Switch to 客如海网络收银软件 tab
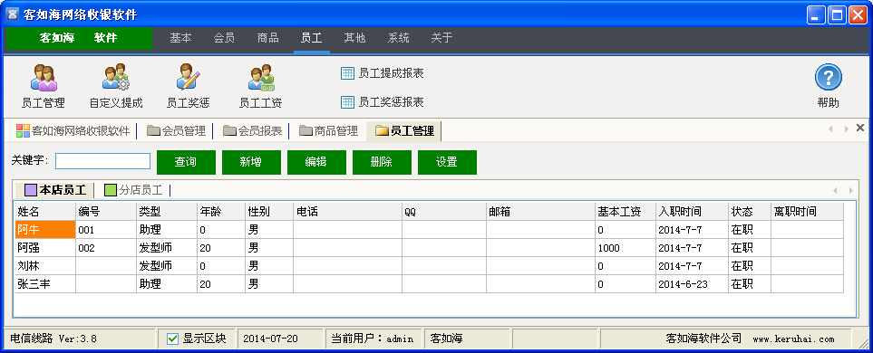 coord(73,131)
